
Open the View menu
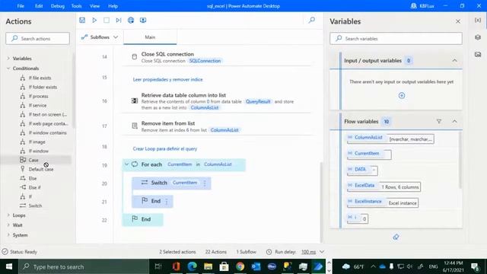coord(94,6)
